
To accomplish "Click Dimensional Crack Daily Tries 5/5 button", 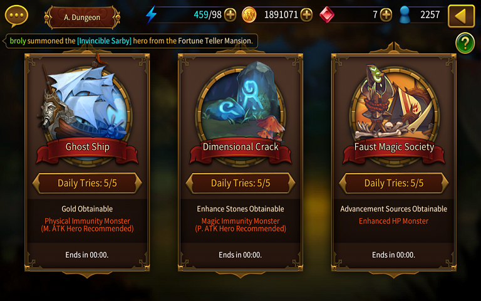I will click(x=240, y=183).
